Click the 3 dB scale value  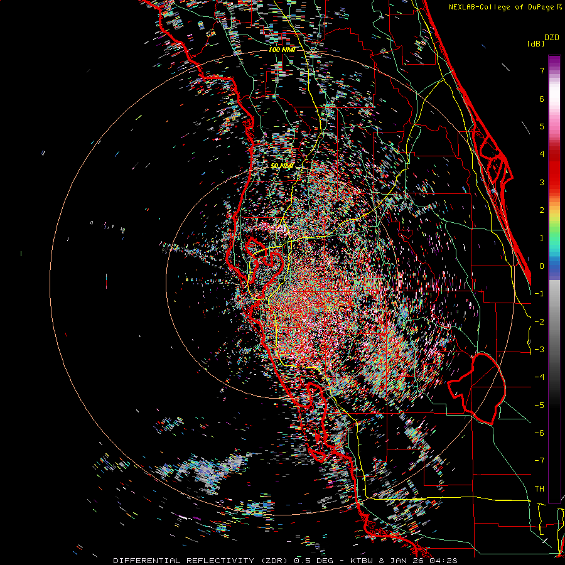point(542,182)
